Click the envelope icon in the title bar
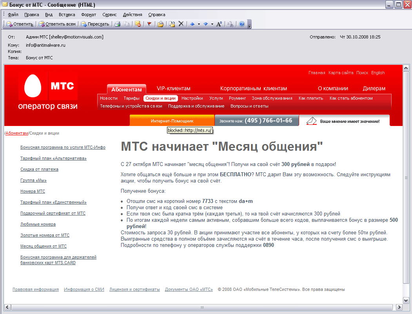The image size is (412, 314). (x=5, y=4)
